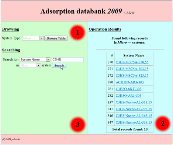This screenshot has height=145, width=173.
Task: Open the C3H8-Nuxite-AL-363,15 record link
Action: tap(134, 115)
